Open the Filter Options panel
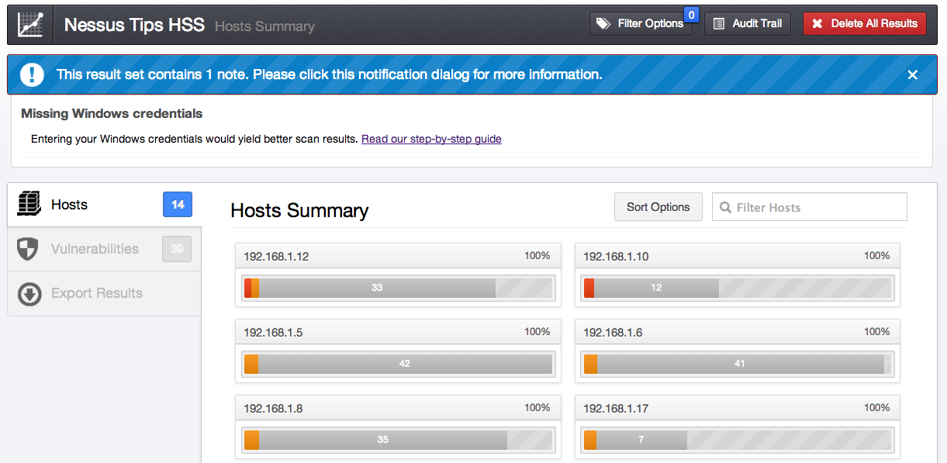 [641, 24]
